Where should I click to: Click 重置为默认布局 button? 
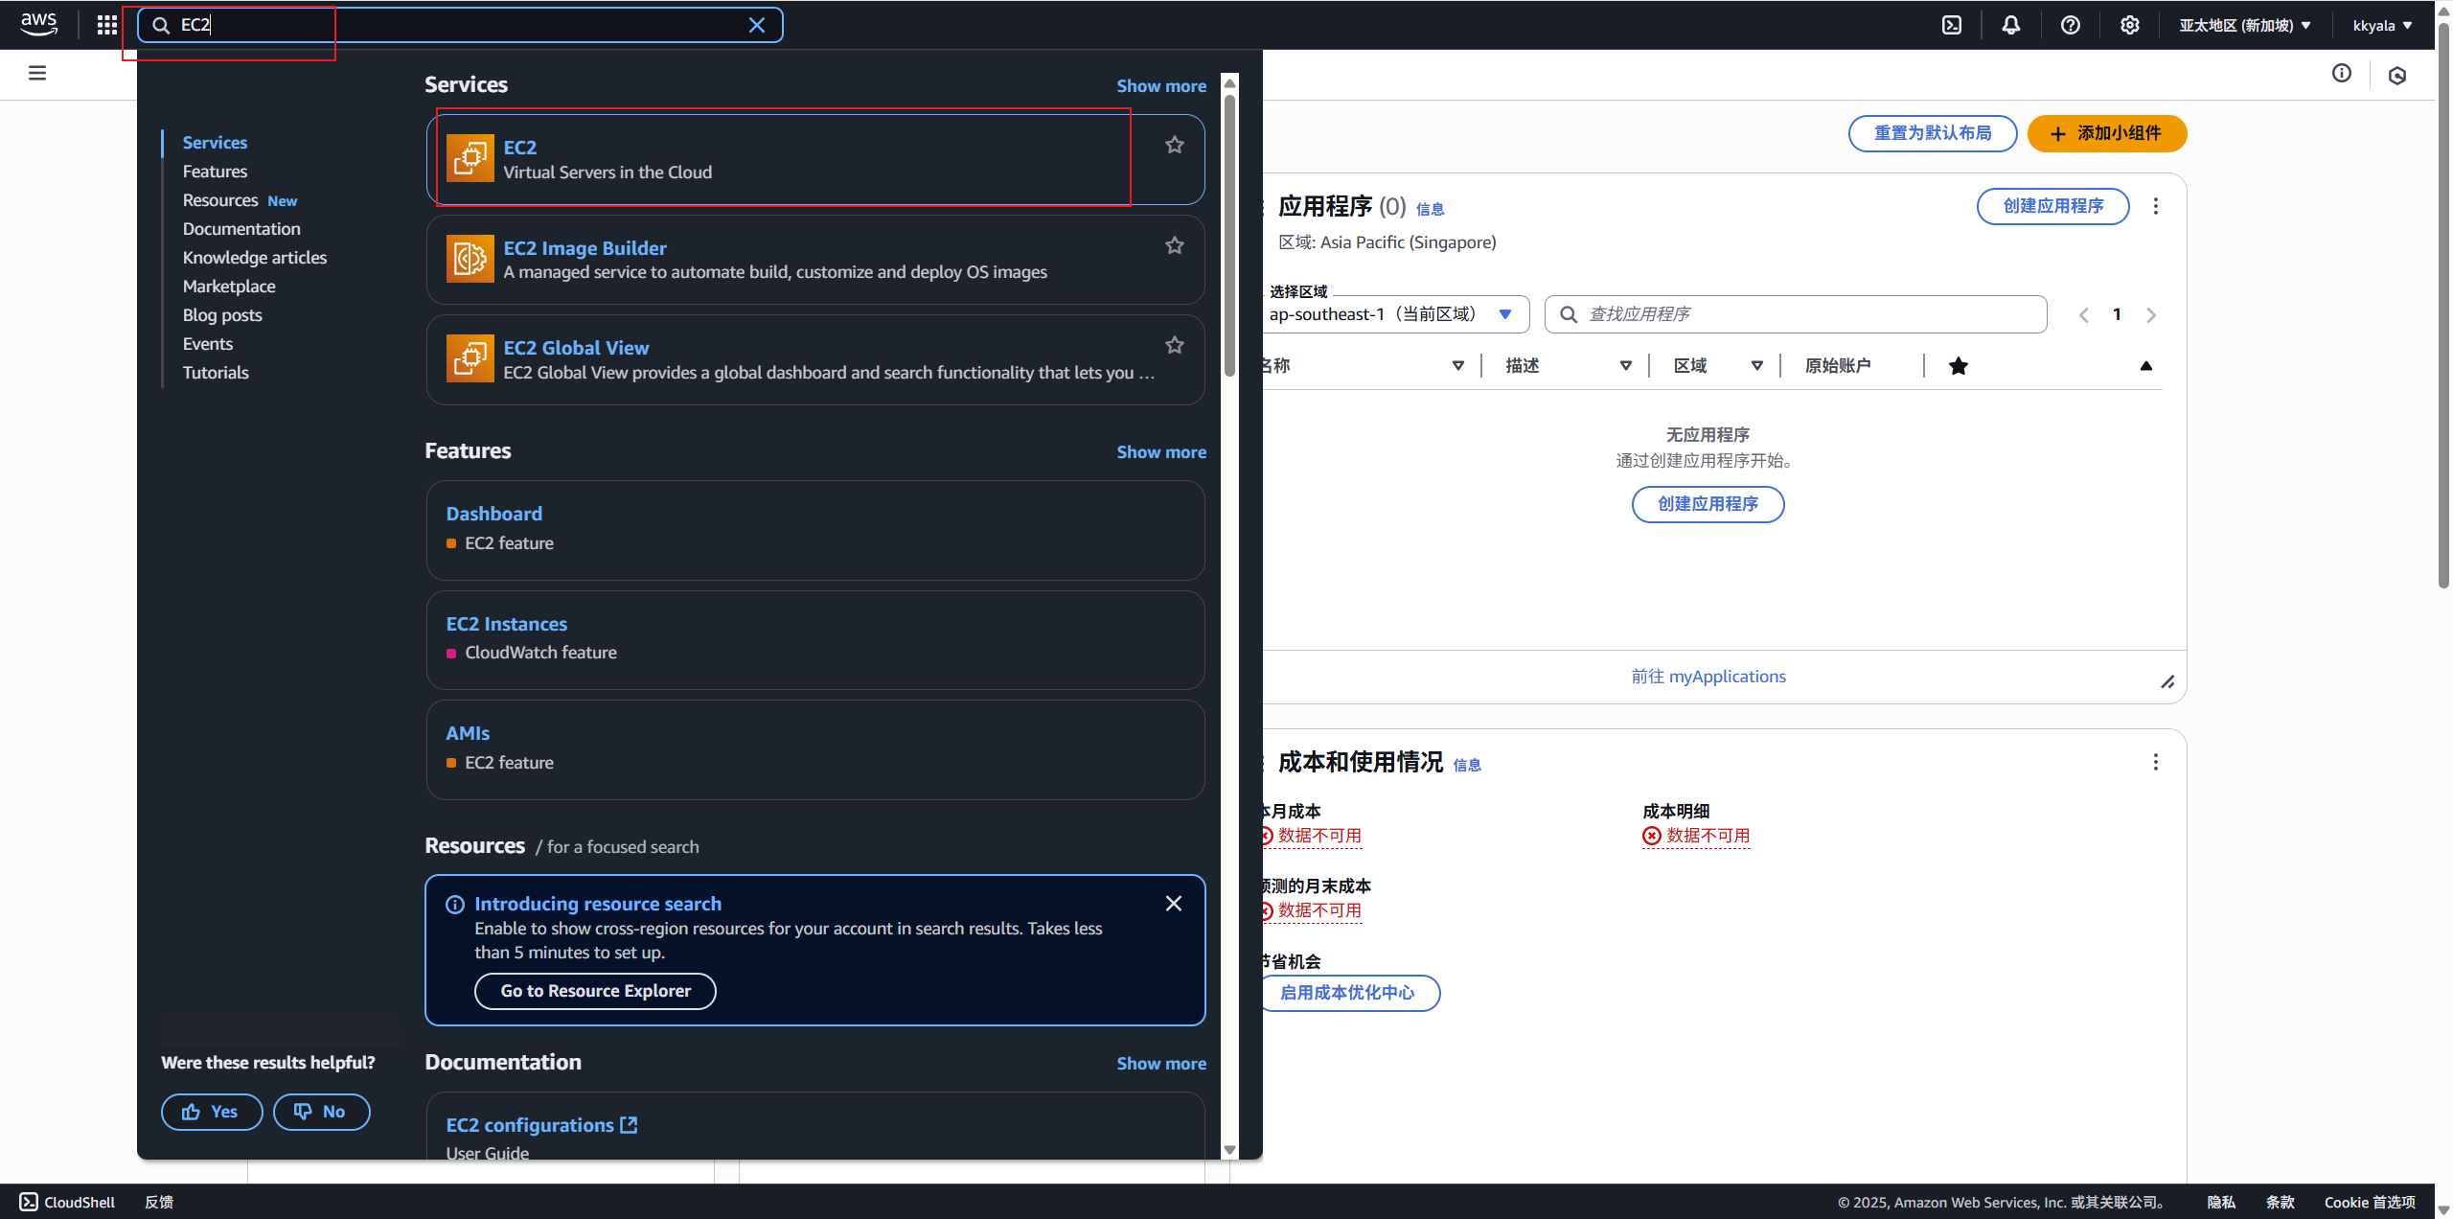[x=1933, y=133]
